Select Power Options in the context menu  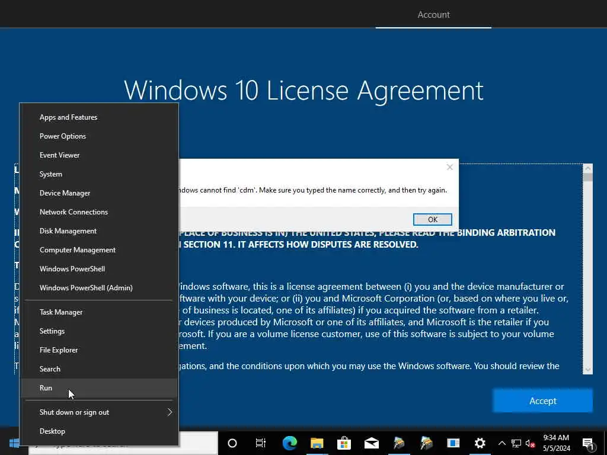click(99, 136)
